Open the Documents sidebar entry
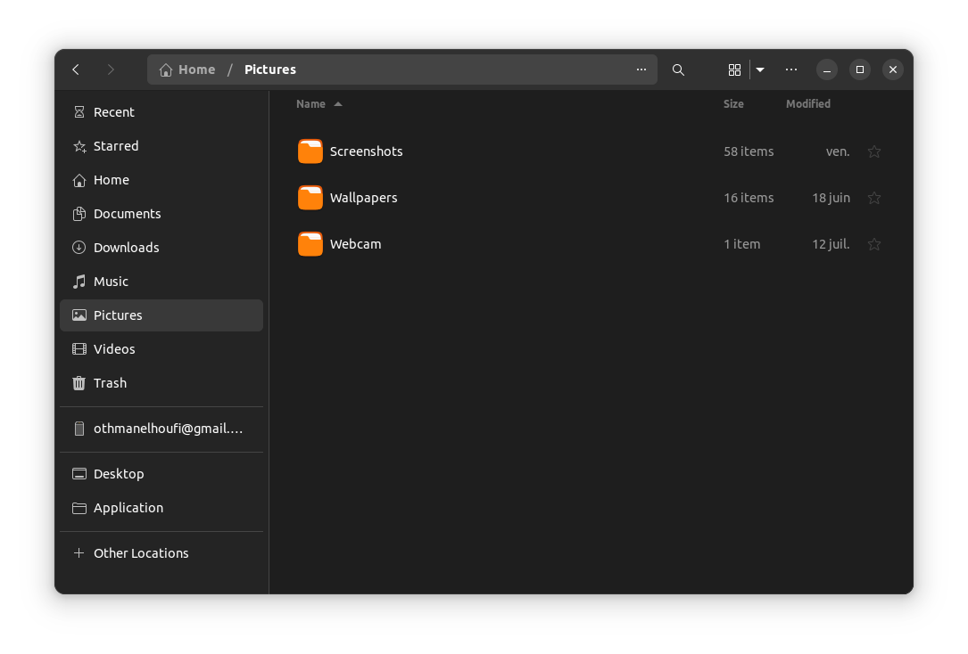 click(x=128, y=213)
